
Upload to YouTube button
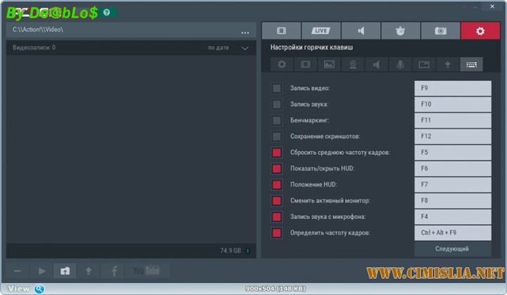[146, 271]
